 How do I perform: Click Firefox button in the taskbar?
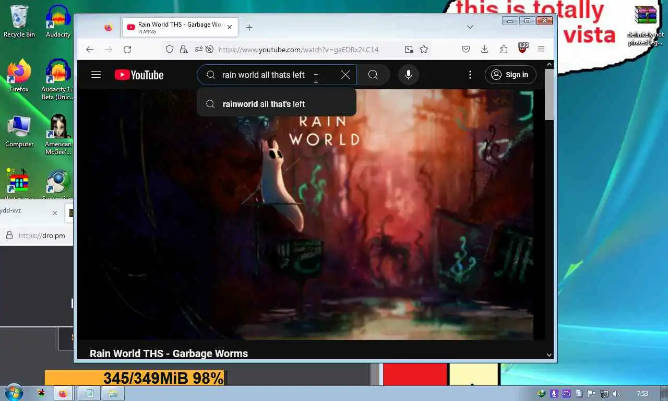click(63, 393)
